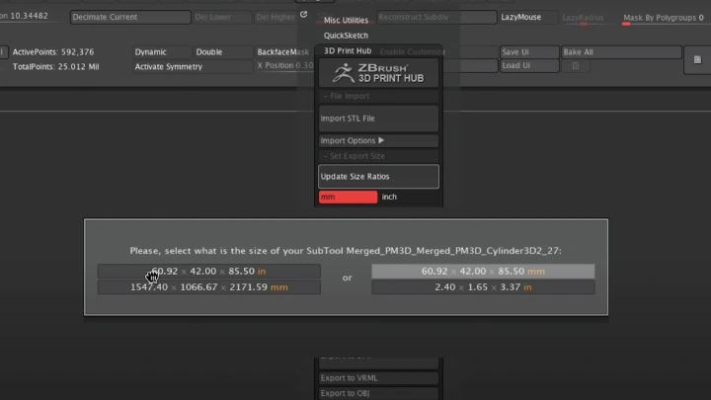This screenshot has width=711, height=400.
Task: Click Reconstruct Subdiv button
Action: [x=436, y=17]
